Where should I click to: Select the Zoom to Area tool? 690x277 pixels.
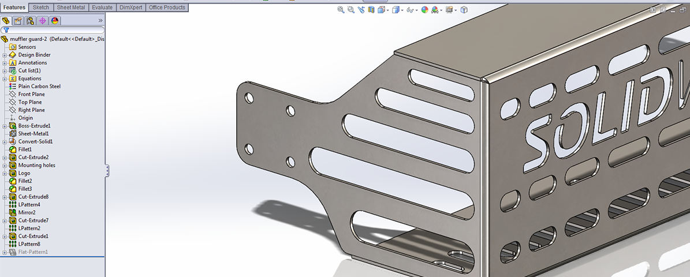point(351,10)
